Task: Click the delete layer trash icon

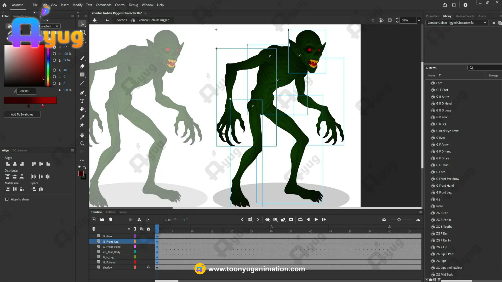Action: click(111, 220)
